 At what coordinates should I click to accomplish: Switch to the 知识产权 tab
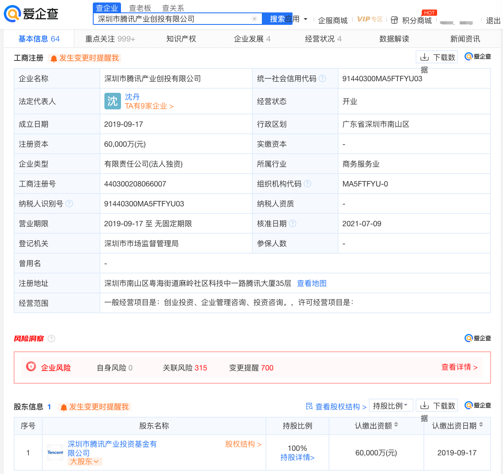click(x=181, y=39)
